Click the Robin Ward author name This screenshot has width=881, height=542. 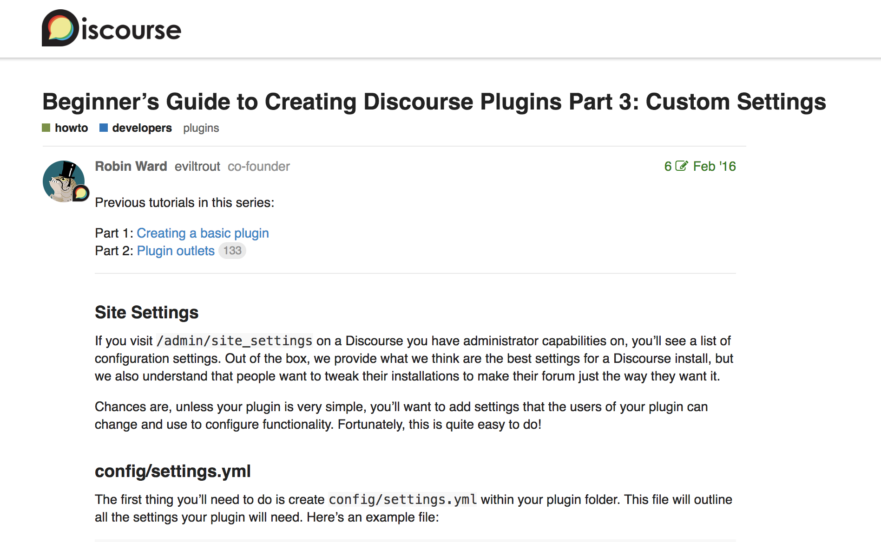click(x=131, y=166)
